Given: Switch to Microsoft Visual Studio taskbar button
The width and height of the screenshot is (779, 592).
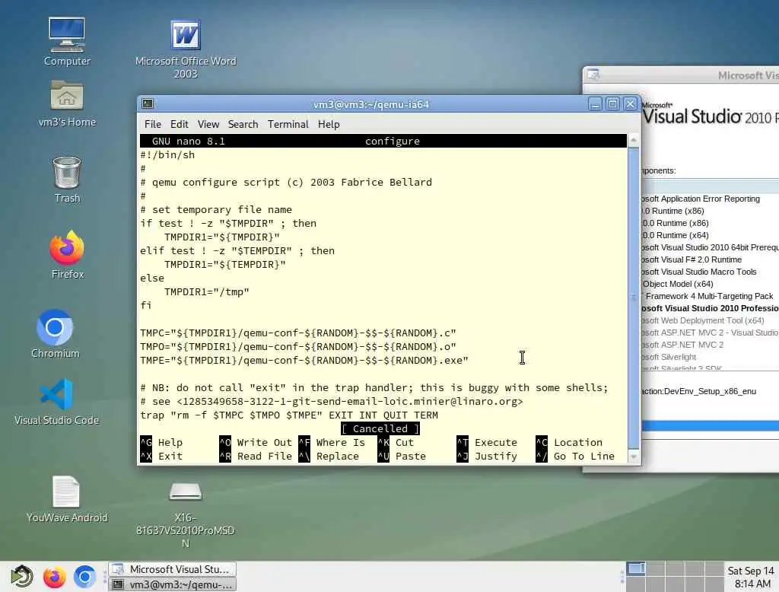Looking at the screenshot, I should 173,569.
